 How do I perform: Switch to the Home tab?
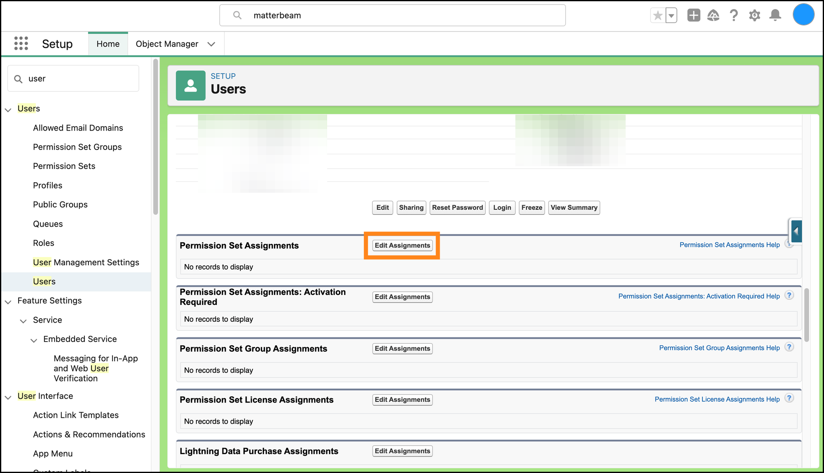[x=108, y=44]
